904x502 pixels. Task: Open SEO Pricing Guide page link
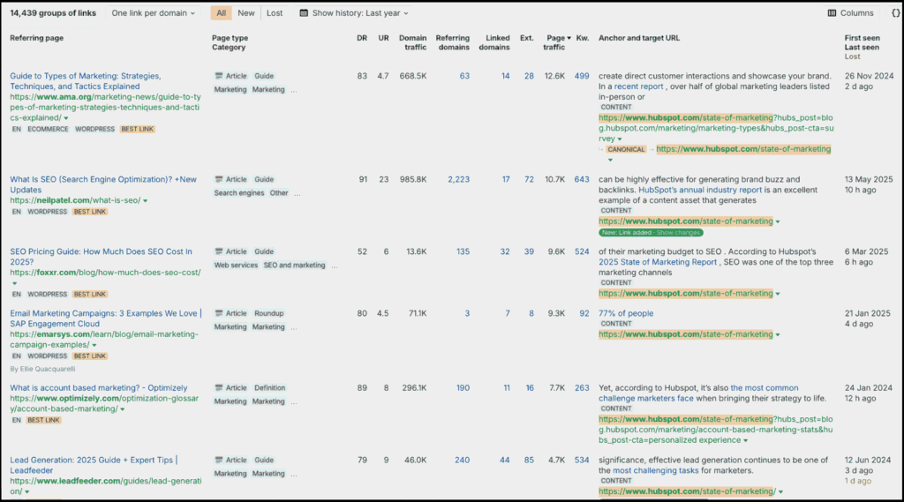(101, 257)
